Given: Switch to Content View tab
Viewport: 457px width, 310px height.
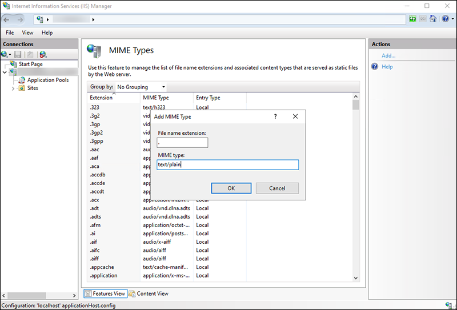Looking at the screenshot, I should 149,293.
